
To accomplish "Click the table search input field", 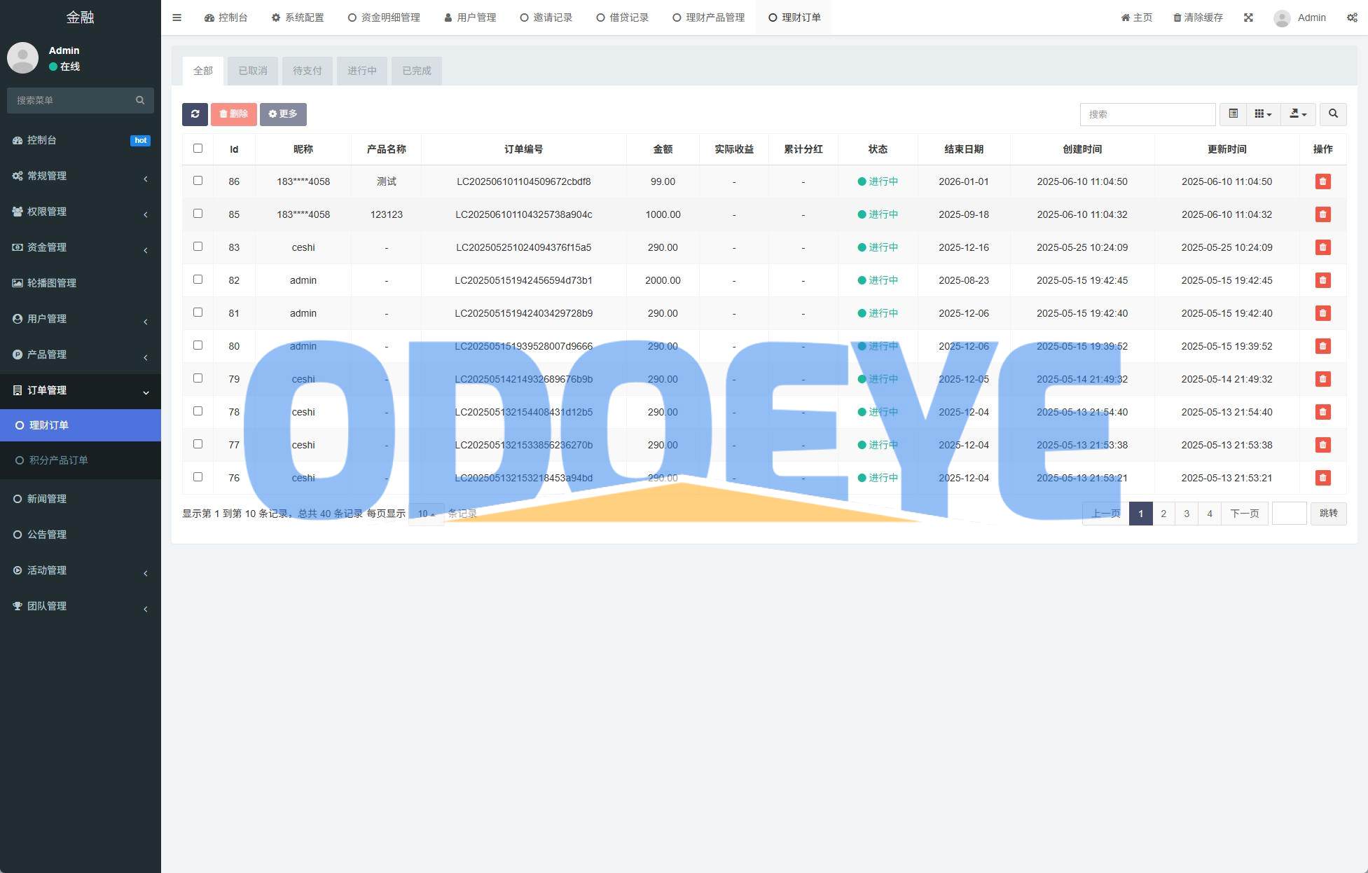I will [x=1147, y=114].
